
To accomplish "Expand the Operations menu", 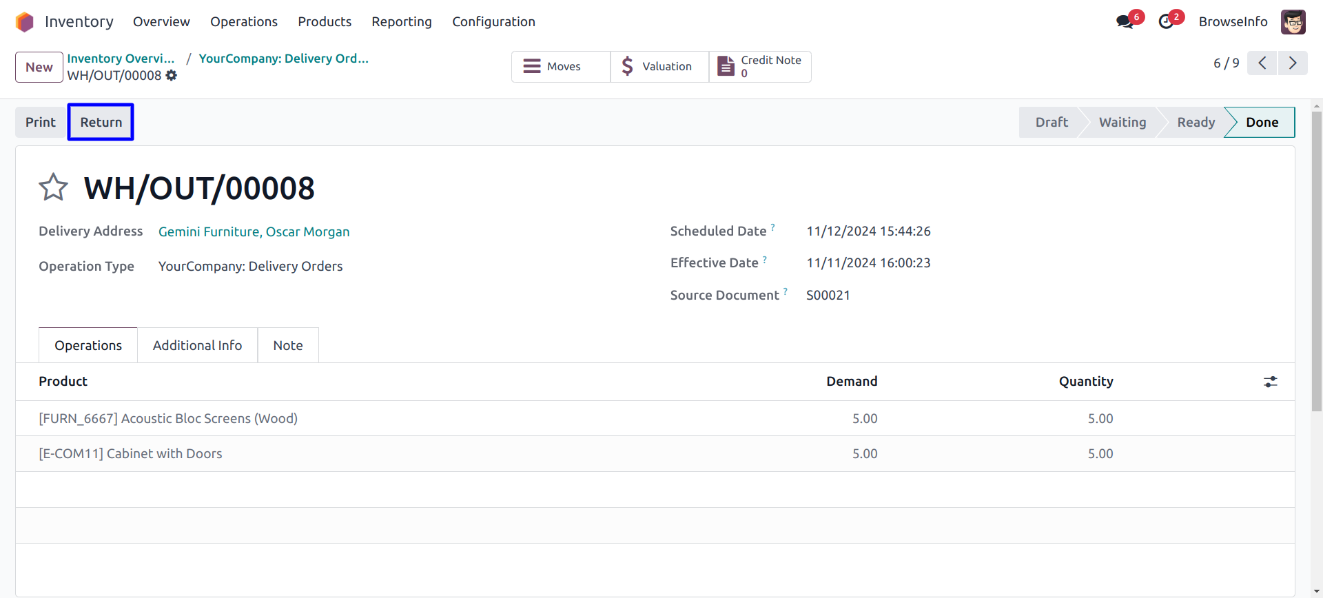I will point(243,22).
